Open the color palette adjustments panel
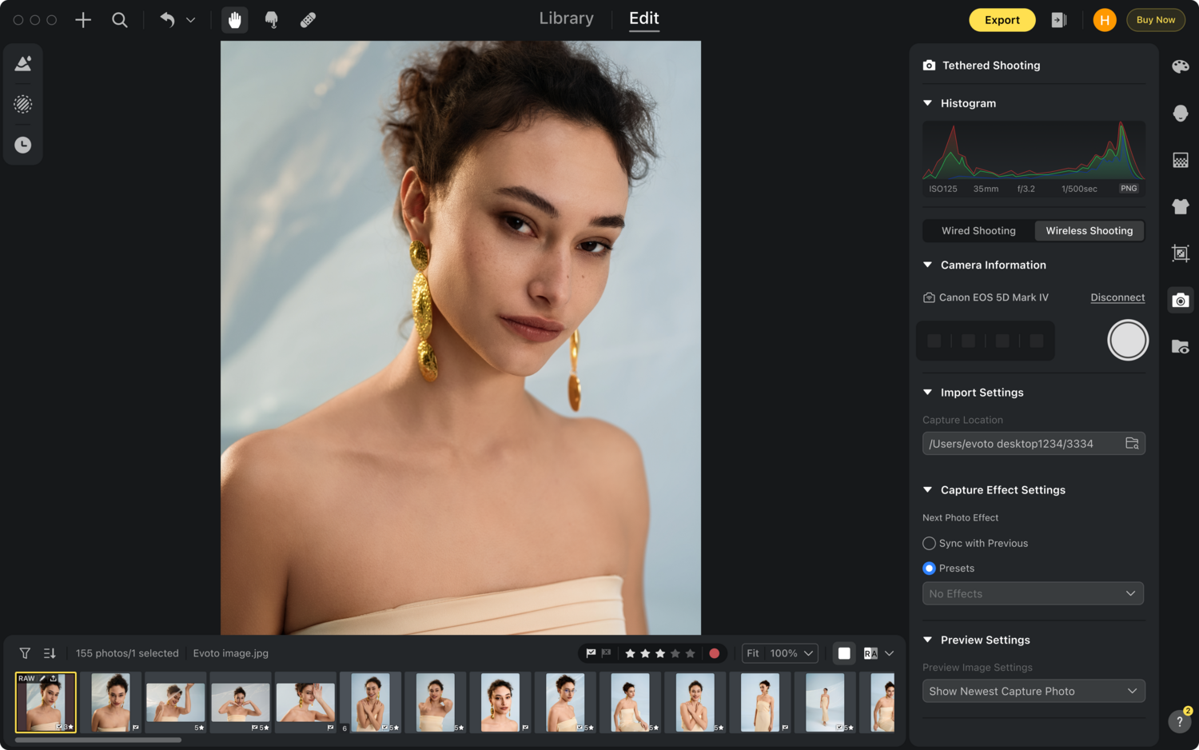The height and width of the screenshot is (750, 1199). pos(1180,66)
